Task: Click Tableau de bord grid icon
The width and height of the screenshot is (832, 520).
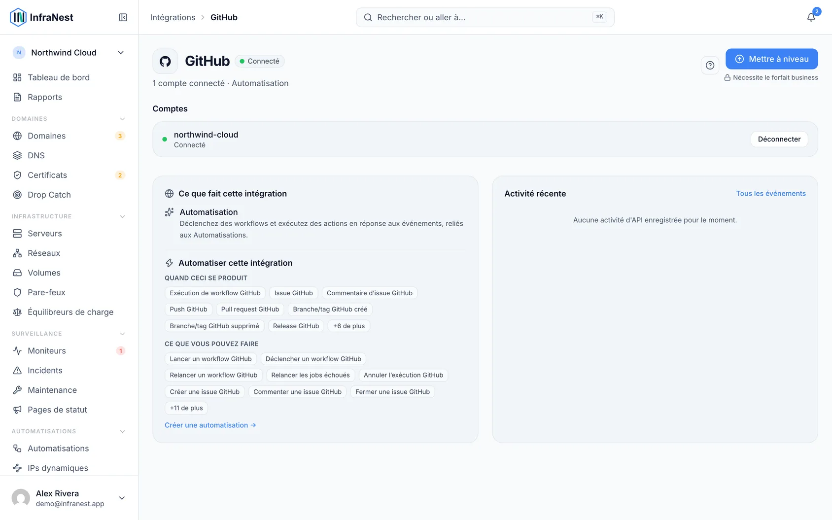Action: 17,77
